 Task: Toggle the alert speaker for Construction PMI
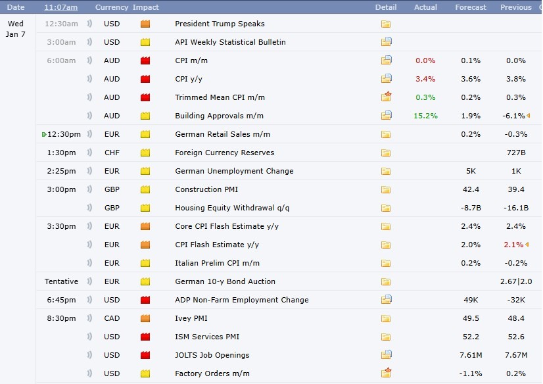(x=87, y=189)
